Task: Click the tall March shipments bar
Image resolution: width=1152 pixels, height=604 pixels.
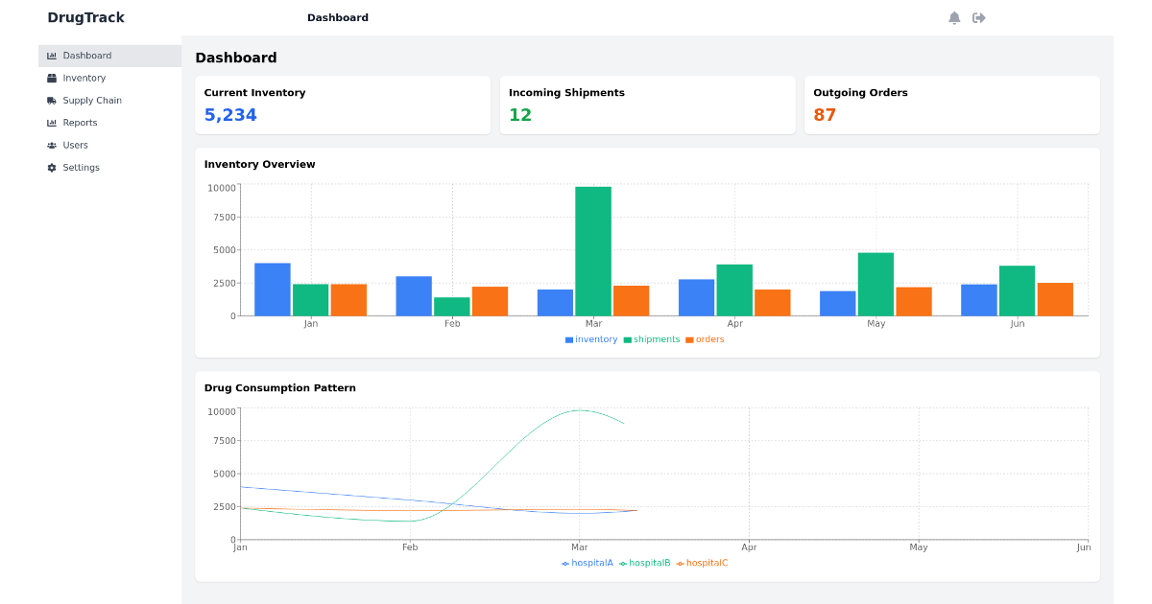Action: [x=593, y=249]
